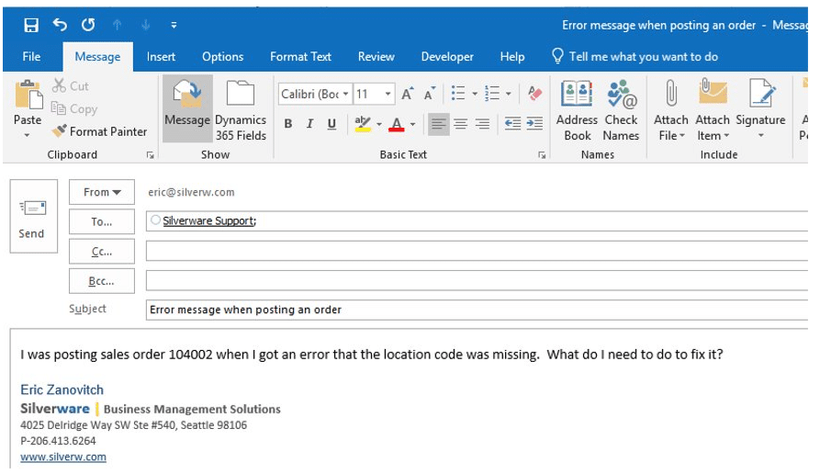Undo the last action

coord(60,25)
